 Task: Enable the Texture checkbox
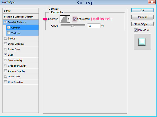9,33
